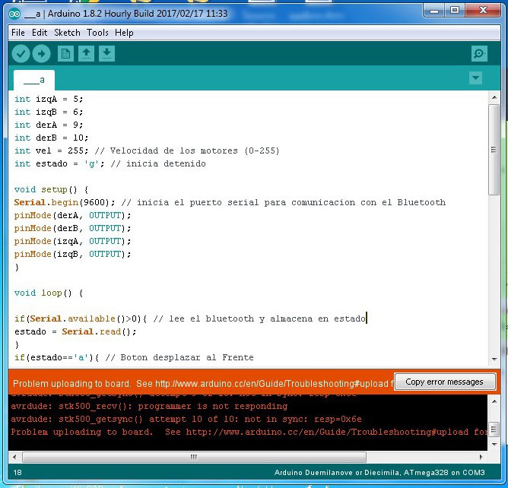This screenshot has height=488, width=508.
Task: Click the line number 18 in status bar
Action: [17, 473]
